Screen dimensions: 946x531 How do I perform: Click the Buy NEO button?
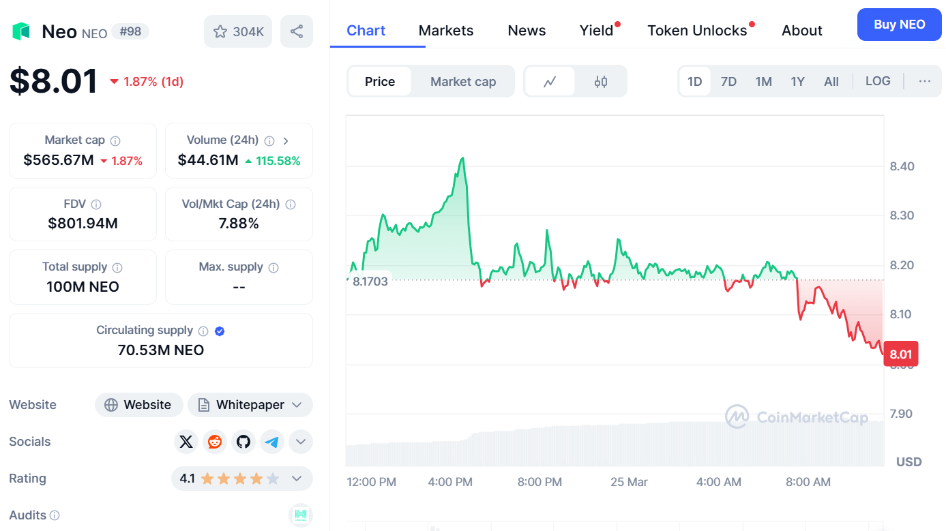tap(899, 24)
